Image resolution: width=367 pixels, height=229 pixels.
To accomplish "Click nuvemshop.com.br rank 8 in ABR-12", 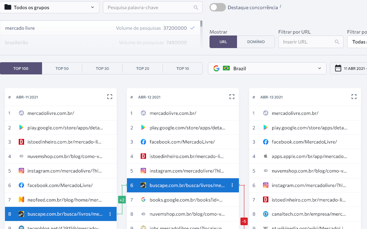I will (187, 214).
